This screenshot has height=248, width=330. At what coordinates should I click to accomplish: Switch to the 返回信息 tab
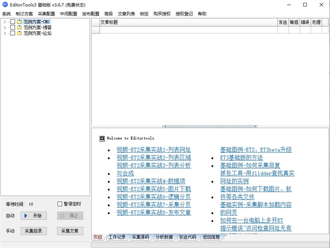[x=211, y=237]
